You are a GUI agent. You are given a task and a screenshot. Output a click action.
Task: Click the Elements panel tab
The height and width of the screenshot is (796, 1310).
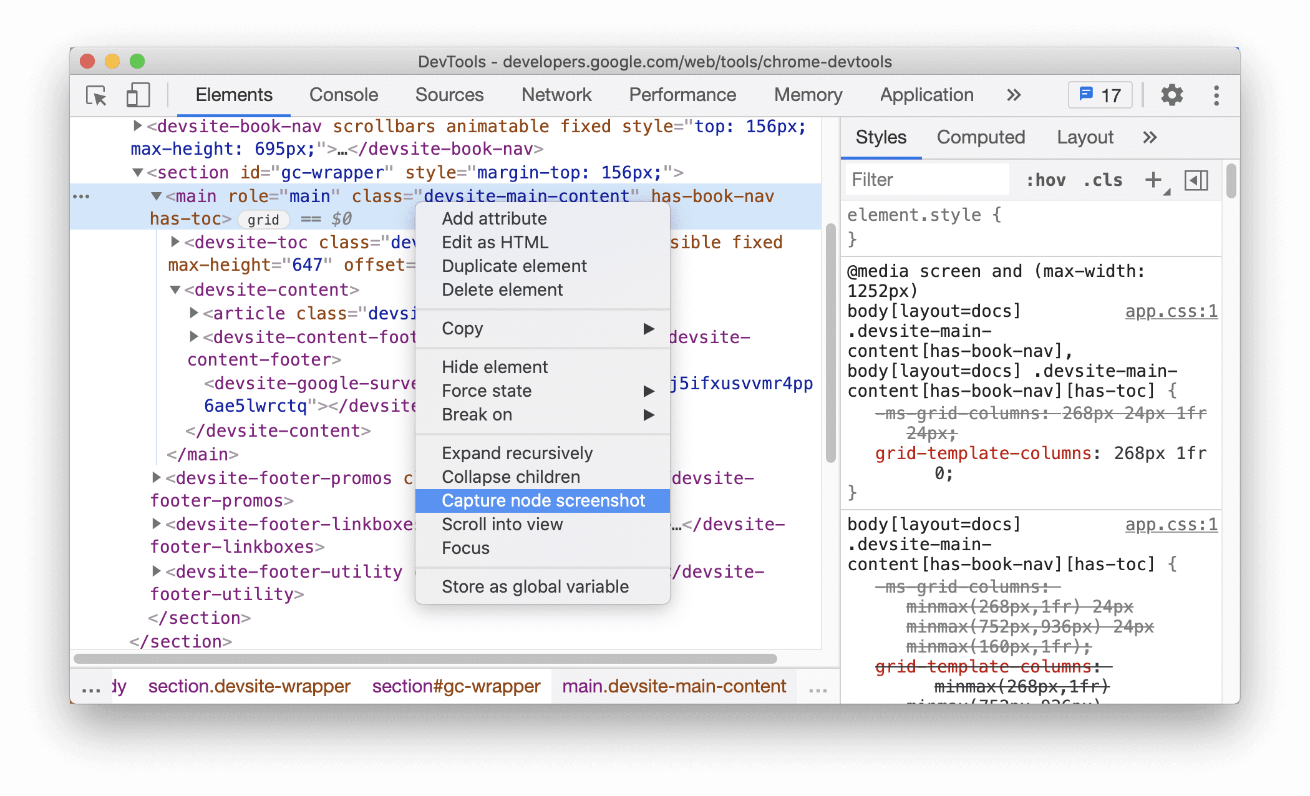click(235, 94)
